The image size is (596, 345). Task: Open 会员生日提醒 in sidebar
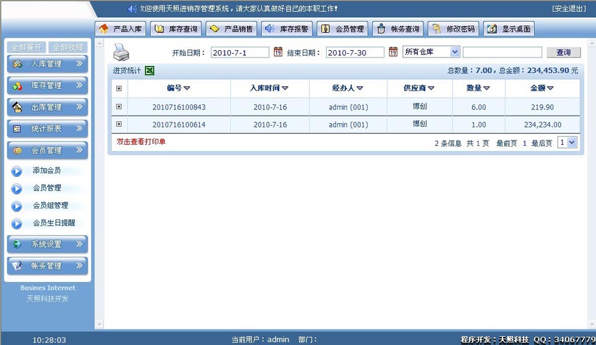[x=54, y=223]
